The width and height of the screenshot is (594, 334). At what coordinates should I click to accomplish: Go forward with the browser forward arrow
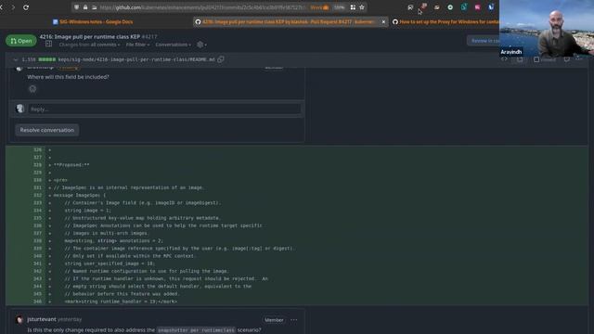13,7
